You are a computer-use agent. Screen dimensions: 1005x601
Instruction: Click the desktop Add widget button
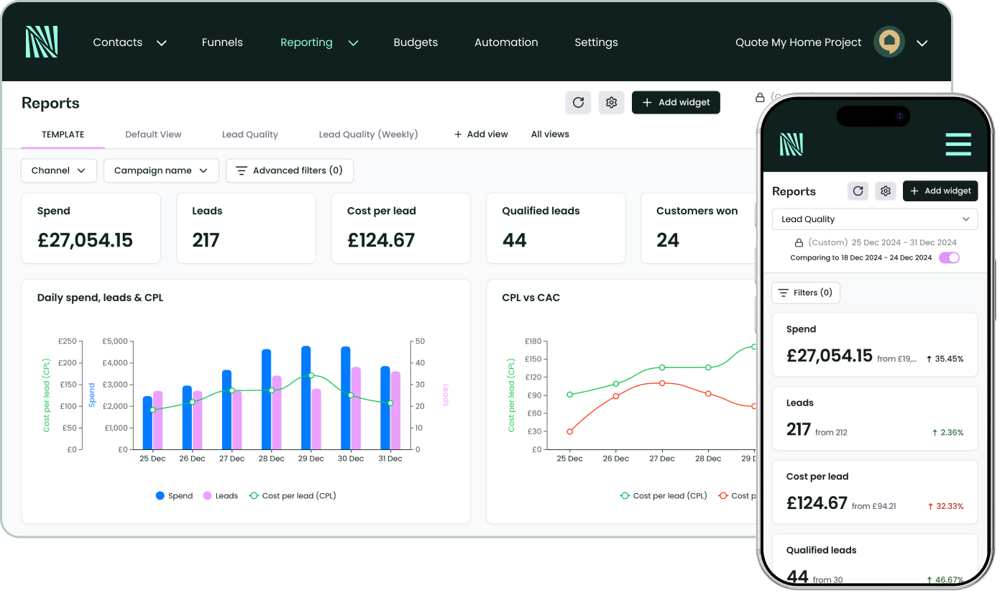[676, 102]
